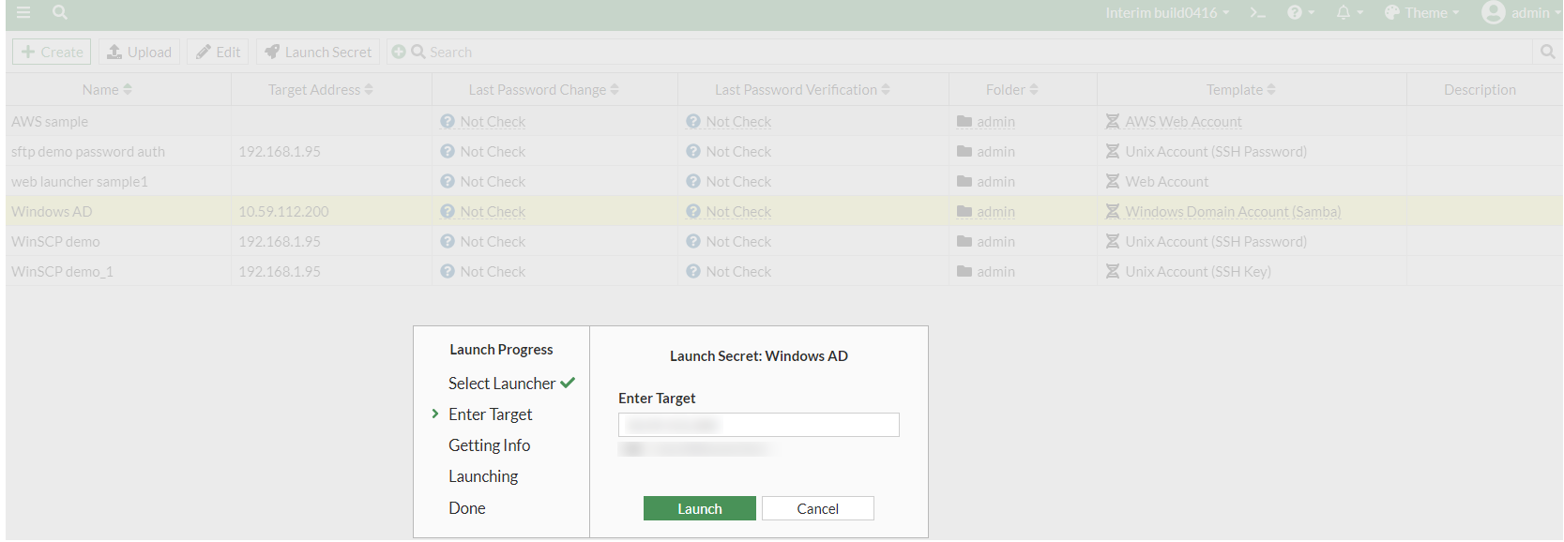Click the admin user avatar icon

(1493, 13)
